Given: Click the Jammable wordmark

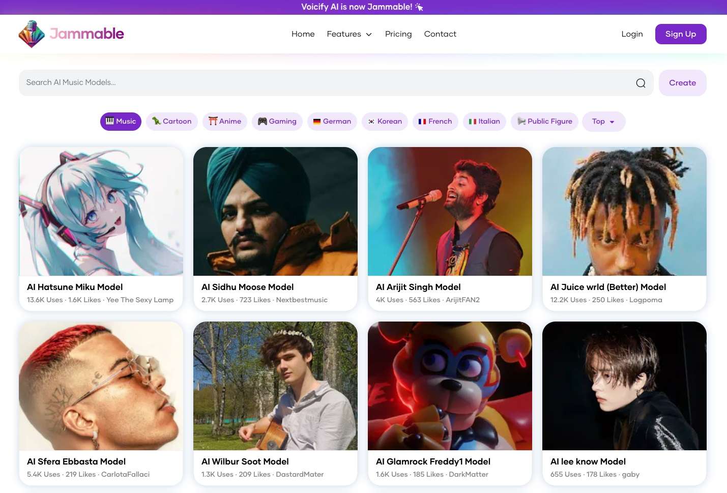Looking at the screenshot, I should click(x=86, y=34).
